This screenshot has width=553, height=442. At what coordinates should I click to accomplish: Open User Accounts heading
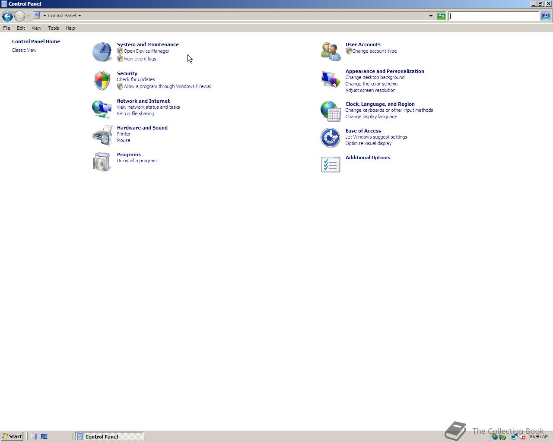tap(363, 44)
